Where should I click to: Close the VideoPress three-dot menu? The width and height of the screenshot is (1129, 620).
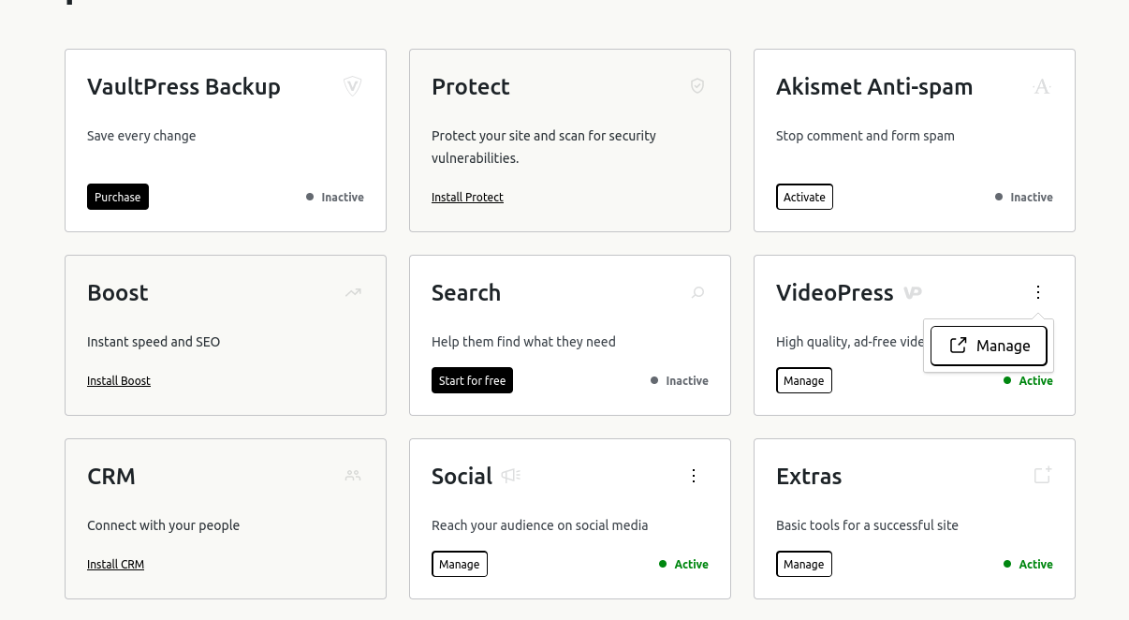tap(1038, 292)
